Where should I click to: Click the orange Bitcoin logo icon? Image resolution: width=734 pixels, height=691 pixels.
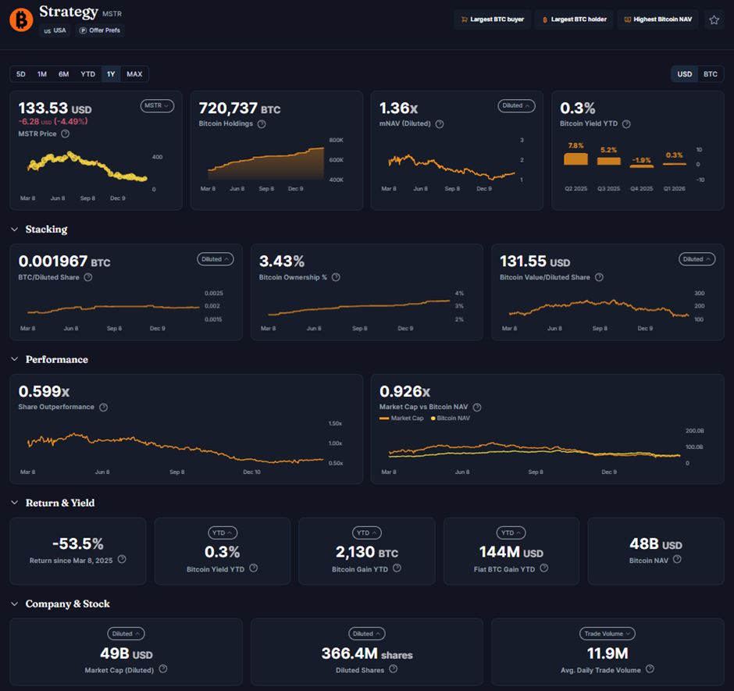pos(21,19)
